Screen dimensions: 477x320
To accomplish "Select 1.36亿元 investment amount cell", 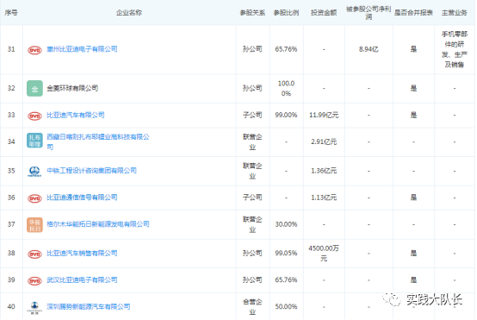I will coord(324,171).
